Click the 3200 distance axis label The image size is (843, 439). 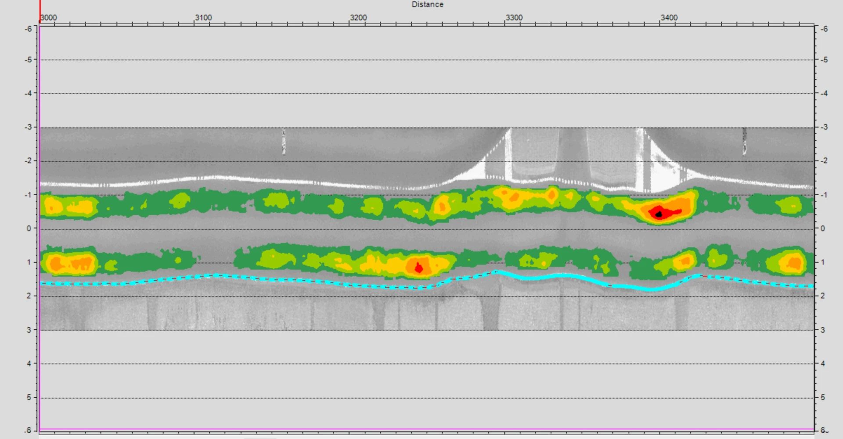coord(358,18)
